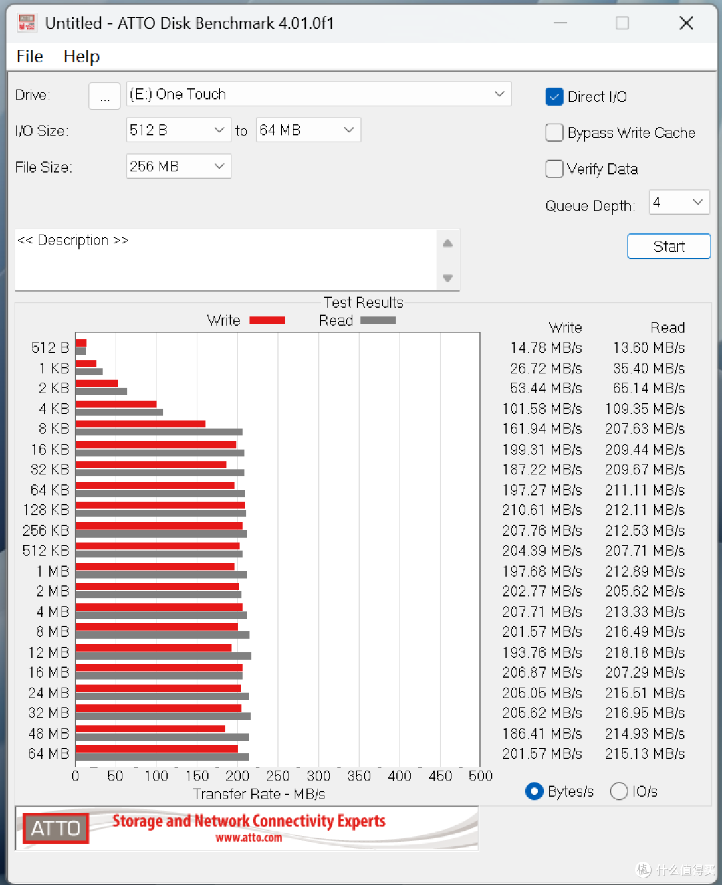Enable the Verify Data checkbox

coord(554,169)
